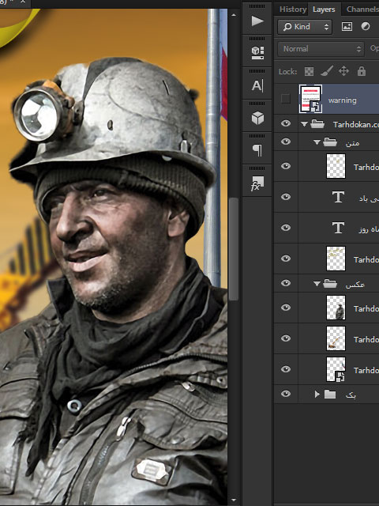Hide the miner photo layer
The width and height of the screenshot is (379, 506).
[x=286, y=308]
